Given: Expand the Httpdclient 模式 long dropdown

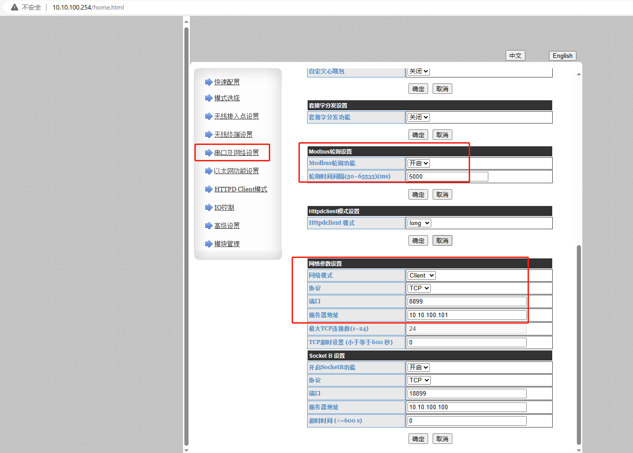Looking at the screenshot, I should click(419, 223).
